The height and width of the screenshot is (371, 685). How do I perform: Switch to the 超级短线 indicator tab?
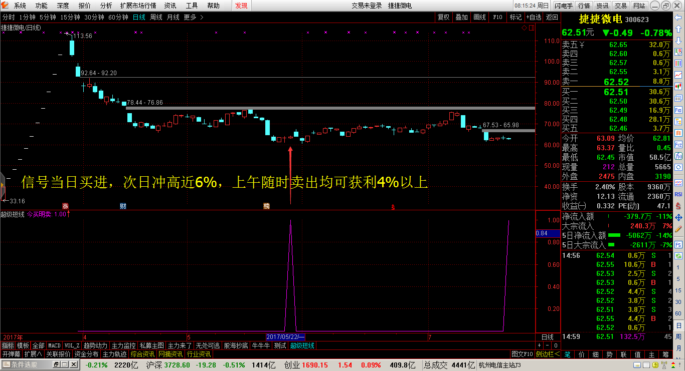302,345
